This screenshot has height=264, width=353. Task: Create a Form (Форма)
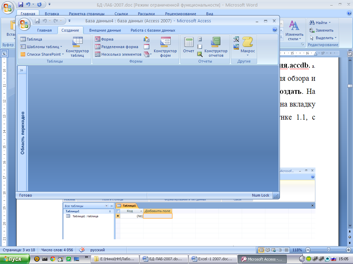[x=104, y=39]
